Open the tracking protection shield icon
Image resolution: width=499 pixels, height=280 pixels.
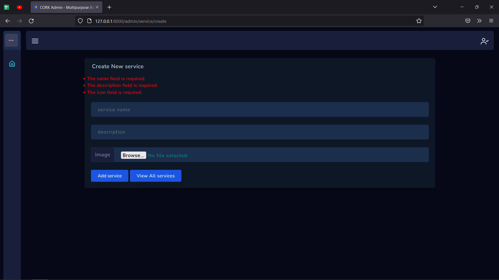click(x=80, y=21)
